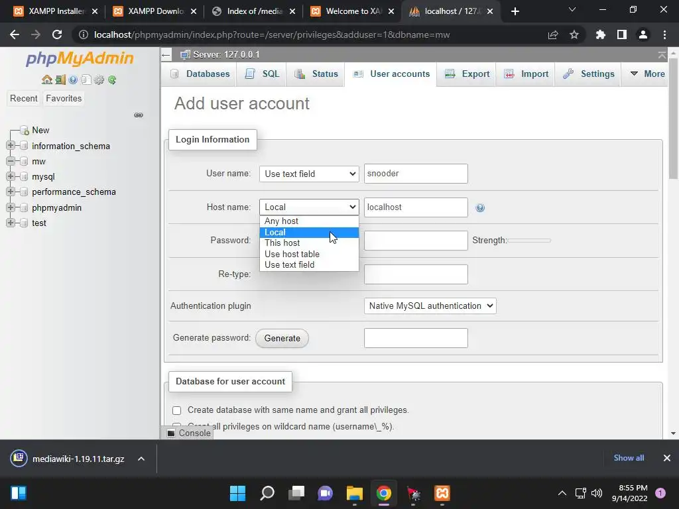Click the Password input field

coord(416,241)
